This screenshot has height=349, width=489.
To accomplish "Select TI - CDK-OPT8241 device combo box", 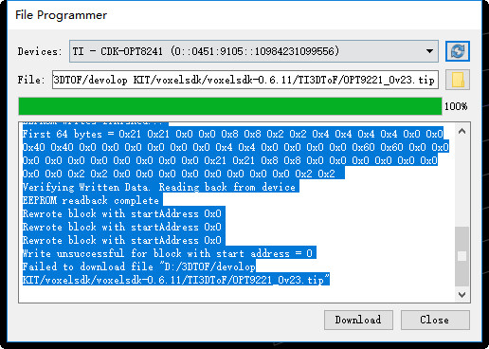I will [254, 51].
